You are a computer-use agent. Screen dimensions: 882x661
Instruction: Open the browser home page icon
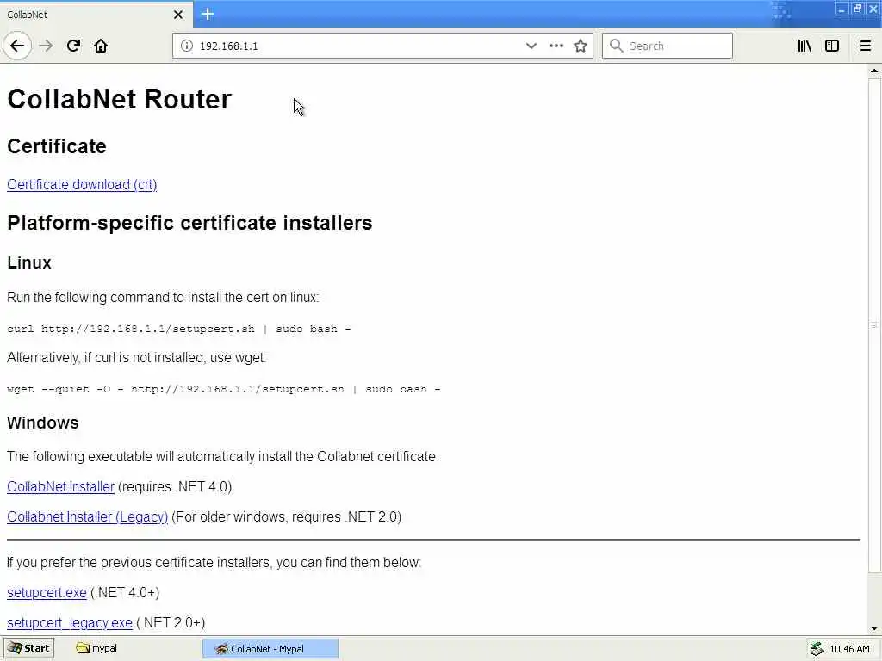[x=101, y=46]
